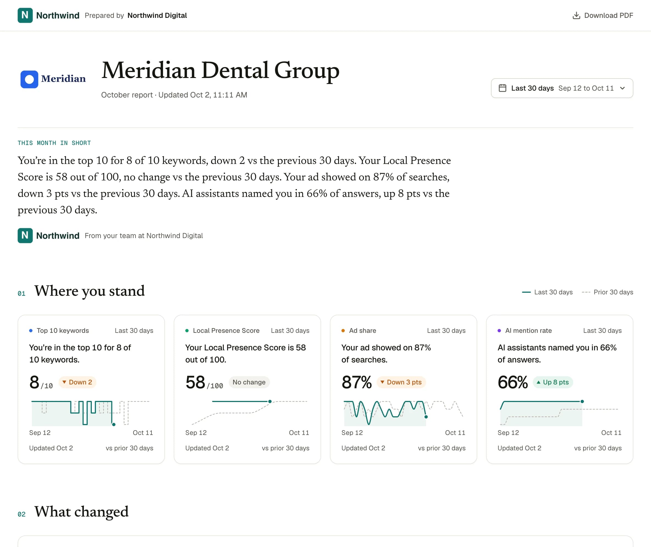
Task: Click the 'Prior 30 days' dashed legend entry
Action: point(608,292)
